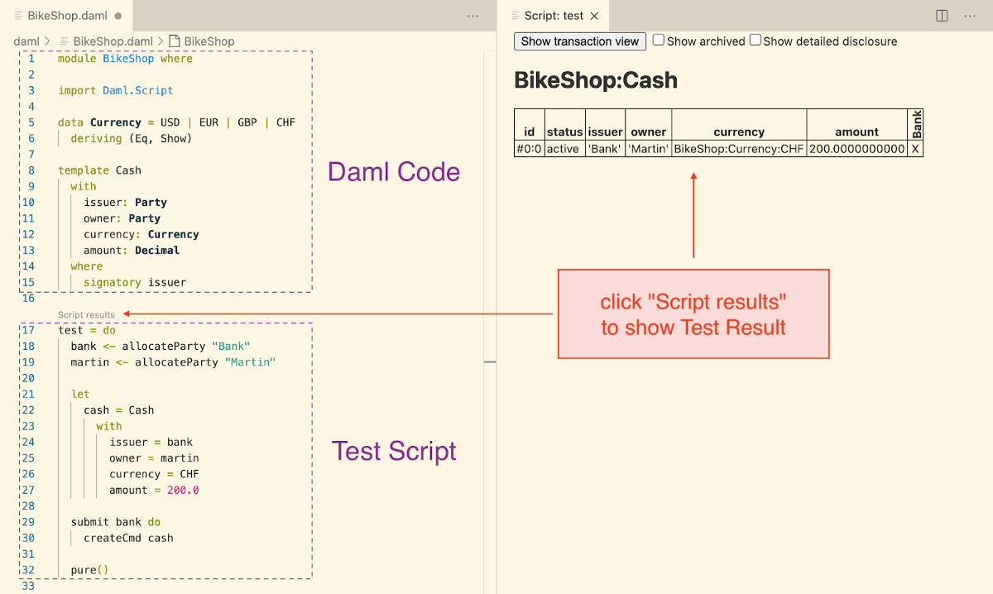
Task: Click file icon on Script: test tab
Action: tap(516, 16)
